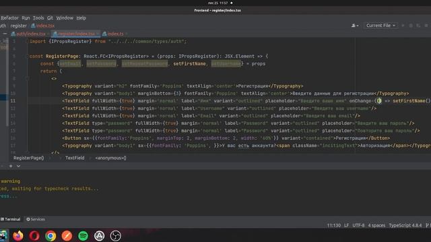Open the Git menu

(x=50, y=18)
